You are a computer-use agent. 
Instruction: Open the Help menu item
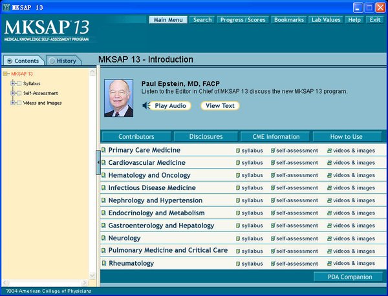pos(354,20)
